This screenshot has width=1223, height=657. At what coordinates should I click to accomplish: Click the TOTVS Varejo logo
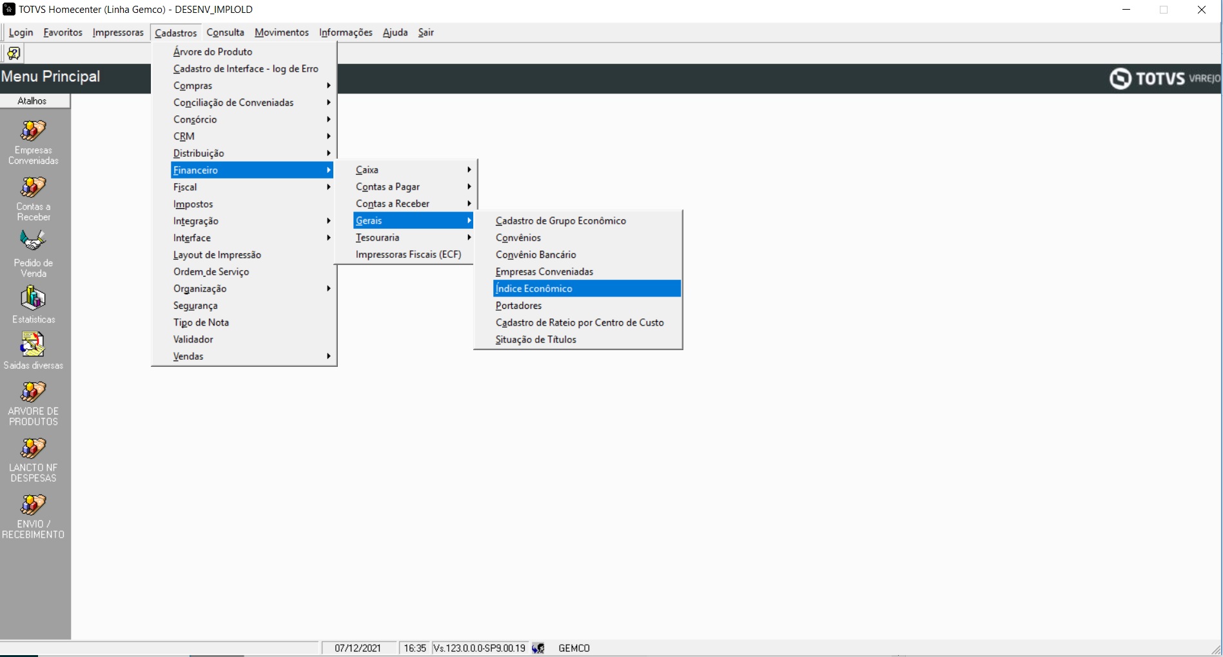click(1164, 79)
